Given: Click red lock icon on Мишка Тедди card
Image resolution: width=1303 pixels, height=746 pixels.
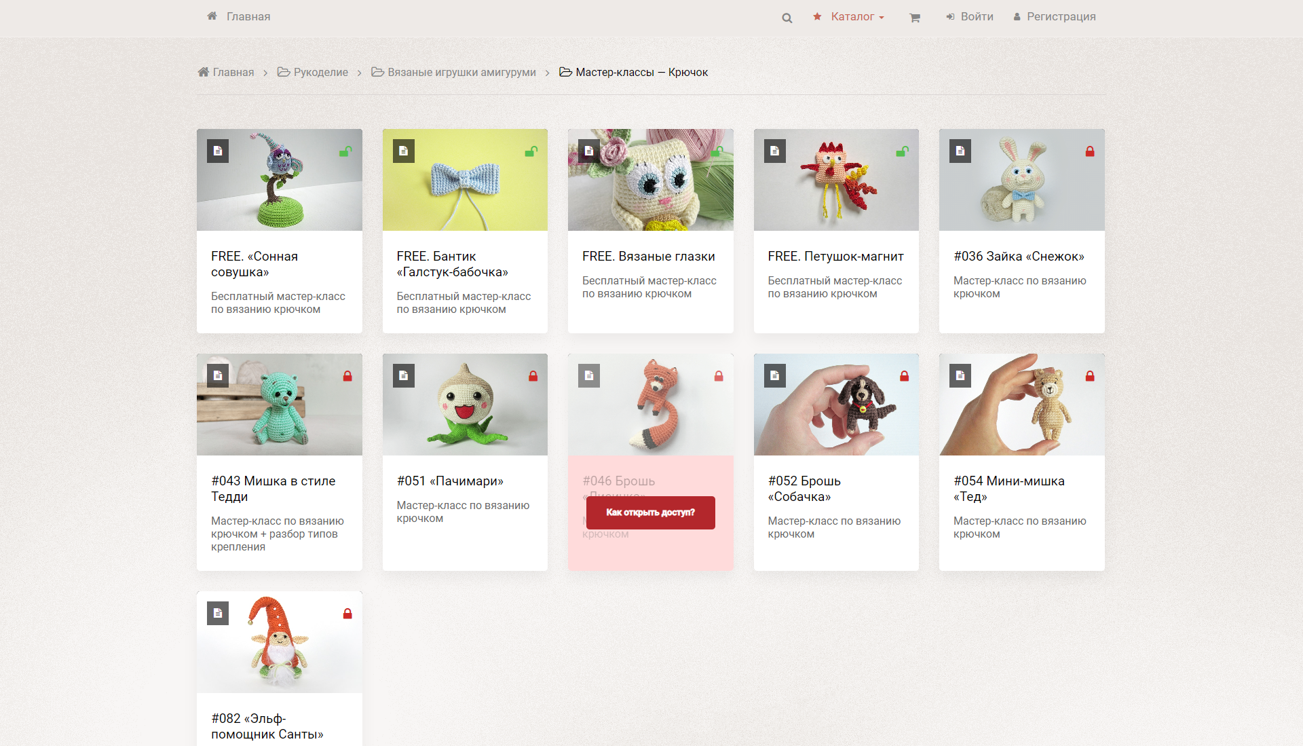Looking at the screenshot, I should (347, 376).
